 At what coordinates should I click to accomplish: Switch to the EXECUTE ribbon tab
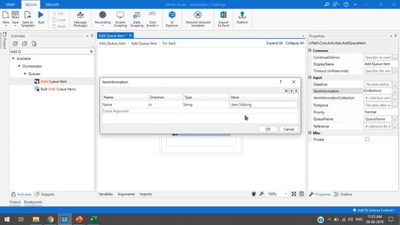pos(52,4)
